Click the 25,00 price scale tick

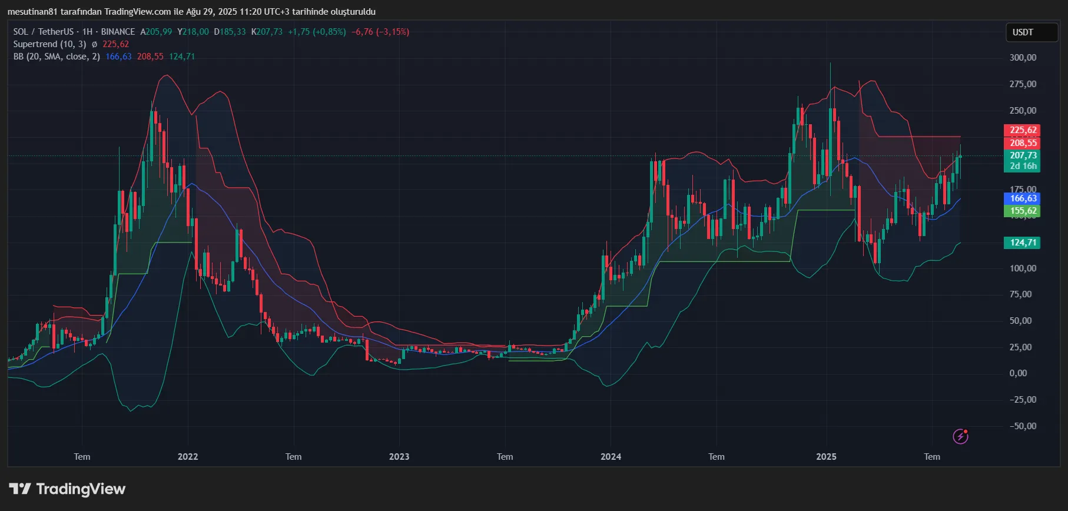(x=1020, y=347)
